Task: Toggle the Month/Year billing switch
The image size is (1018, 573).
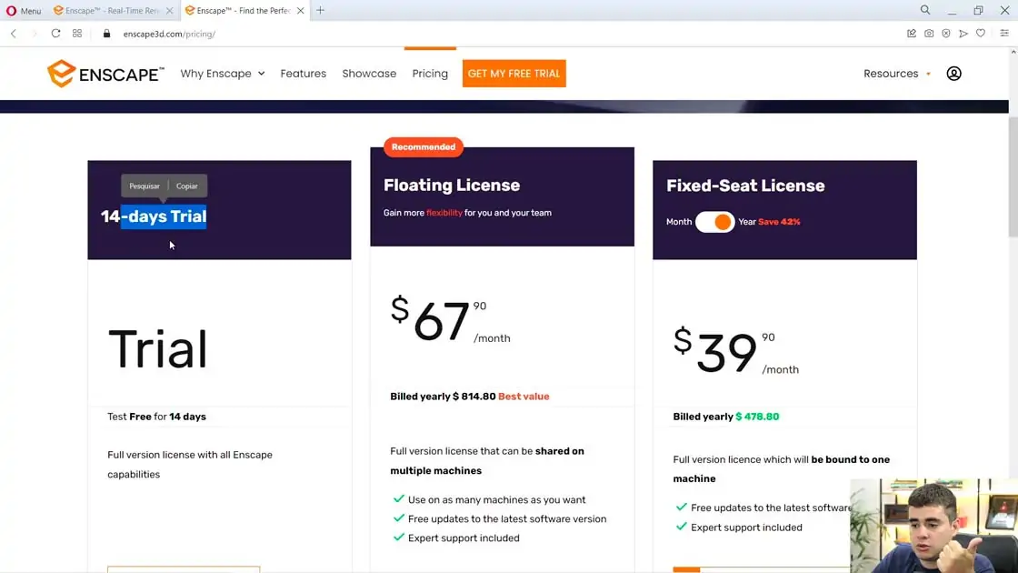Action: [714, 222]
